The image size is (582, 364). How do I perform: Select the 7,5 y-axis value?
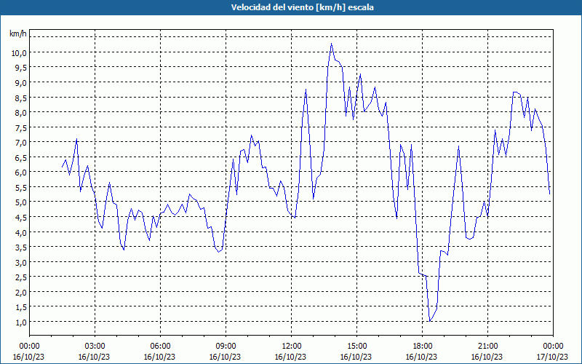pos(20,128)
